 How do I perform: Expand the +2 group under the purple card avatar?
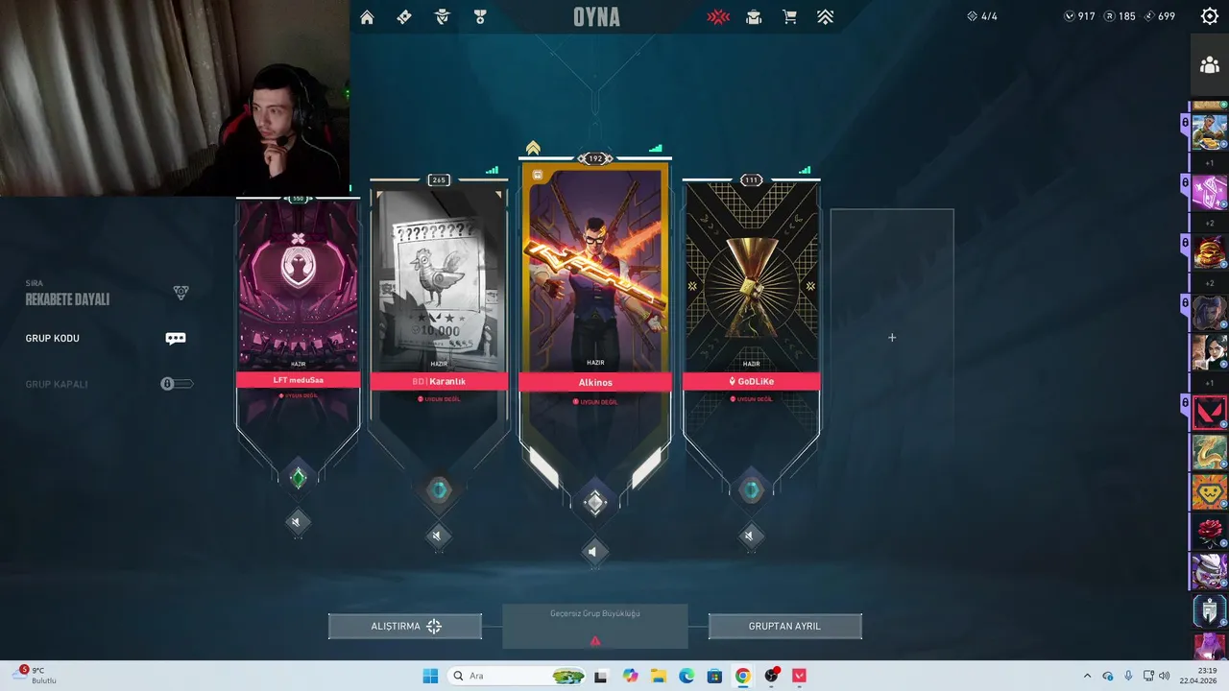click(x=1210, y=223)
